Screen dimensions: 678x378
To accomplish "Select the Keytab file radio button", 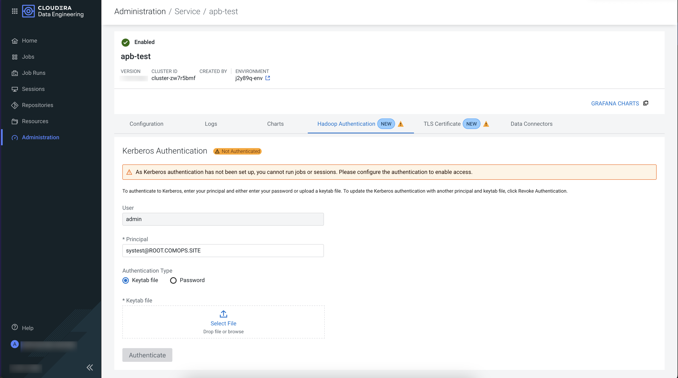I will tap(126, 280).
